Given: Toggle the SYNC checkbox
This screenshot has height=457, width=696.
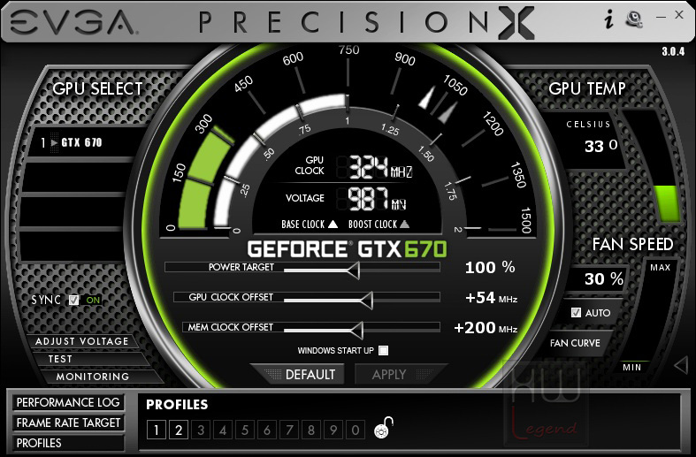Looking at the screenshot, I should pos(73,300).
